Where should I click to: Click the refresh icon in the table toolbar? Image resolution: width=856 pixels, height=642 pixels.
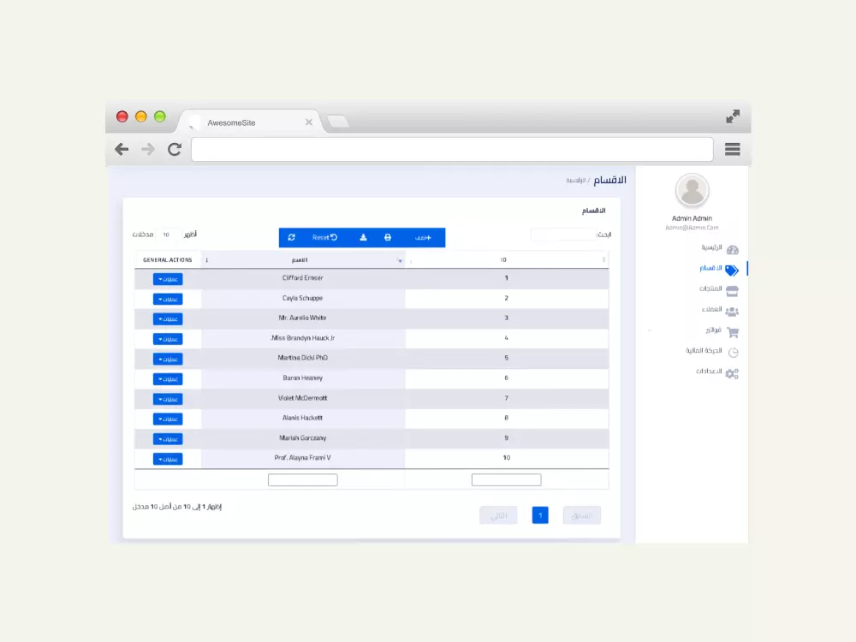[x=292, y=237]
